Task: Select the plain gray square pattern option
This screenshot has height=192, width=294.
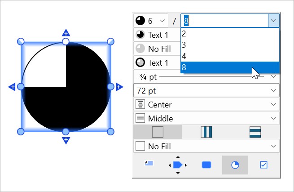Action: 158,132
